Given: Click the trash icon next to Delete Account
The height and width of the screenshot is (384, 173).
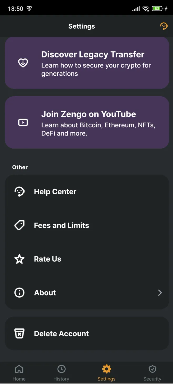Looking at the screenshot, I should 19,334.
